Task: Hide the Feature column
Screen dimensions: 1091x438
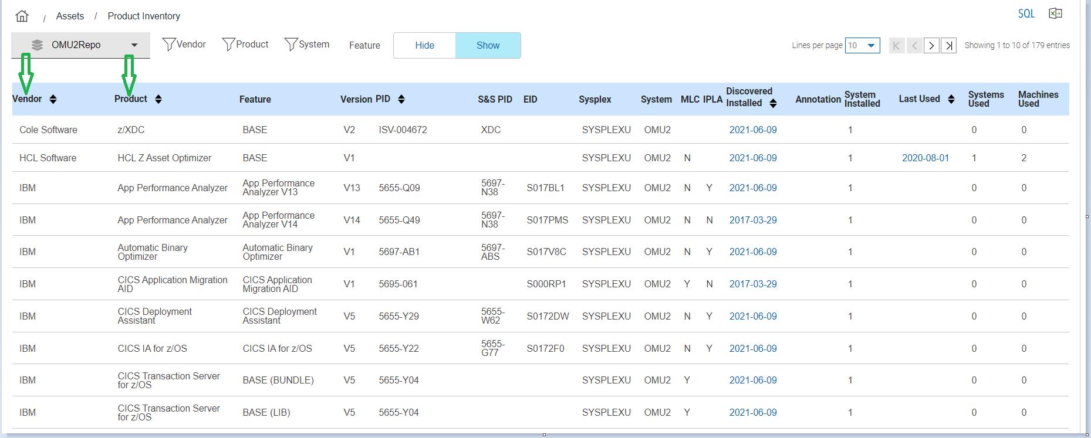Action: (424, 45)
